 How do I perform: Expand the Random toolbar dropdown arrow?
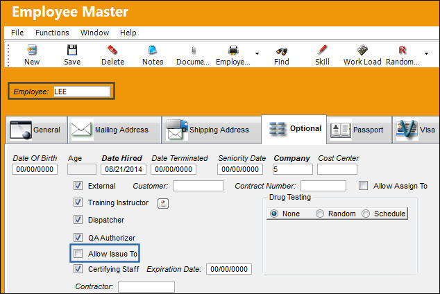click(x=426, y=53)
